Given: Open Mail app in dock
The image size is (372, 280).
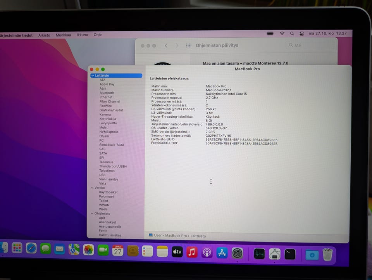Looking at the screenshot, I should coord(60,249).
